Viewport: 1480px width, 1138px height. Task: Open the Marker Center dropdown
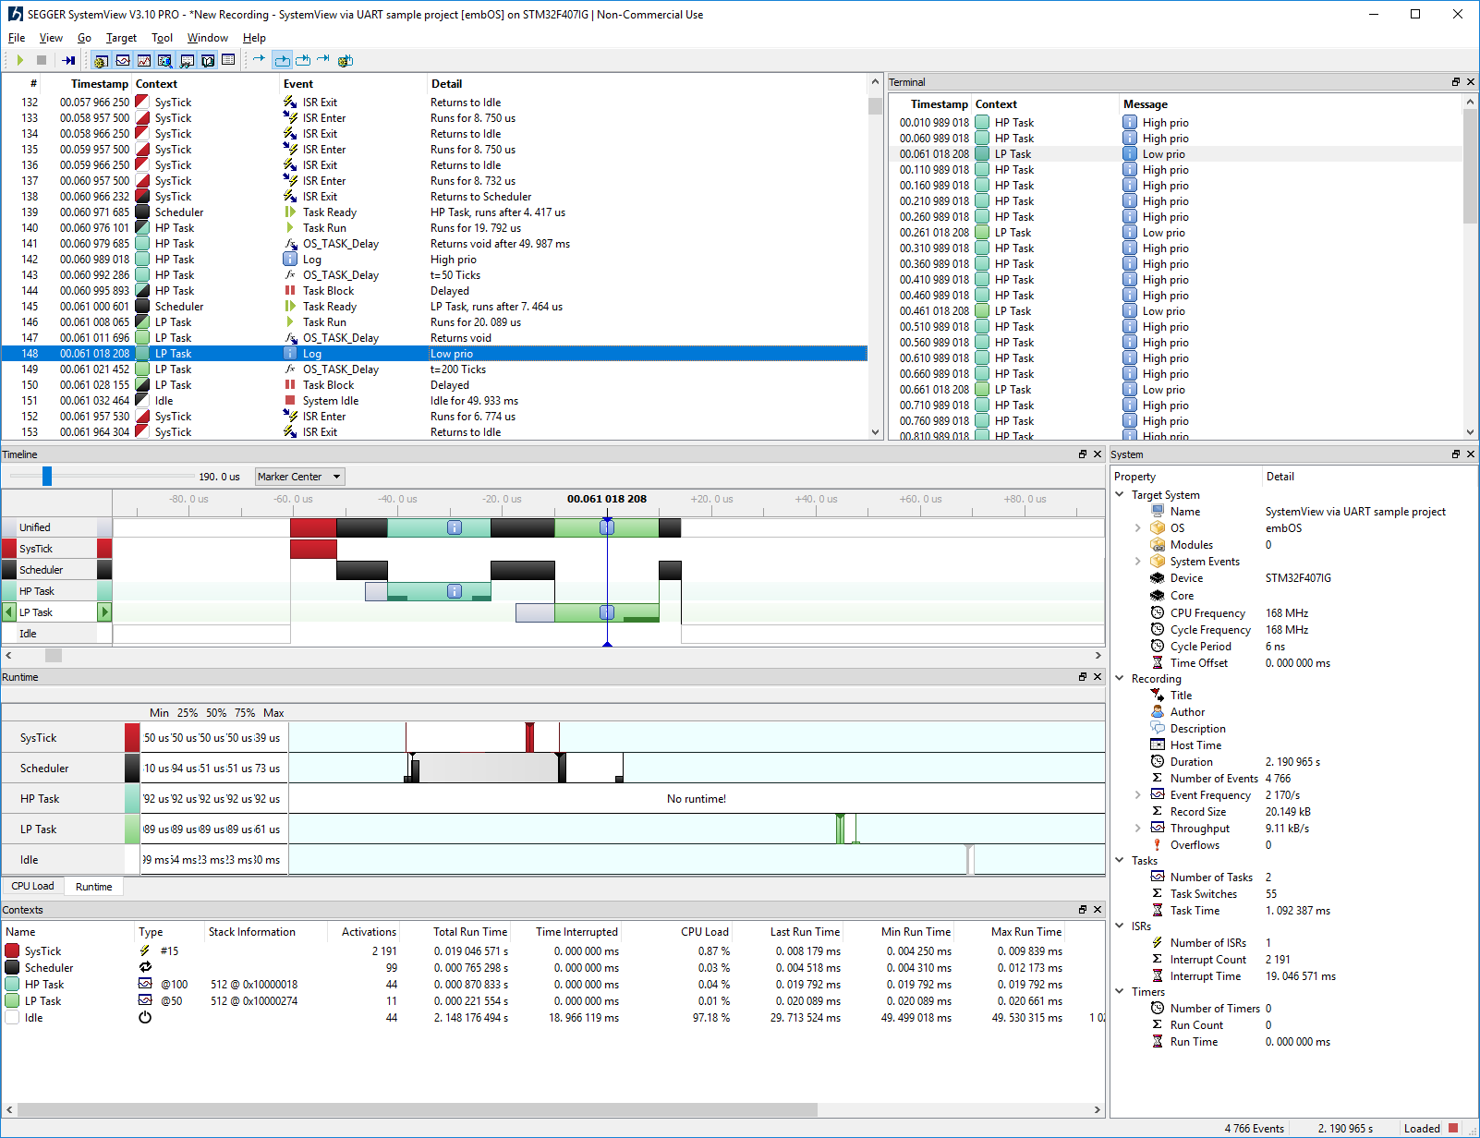pos(299,477)
